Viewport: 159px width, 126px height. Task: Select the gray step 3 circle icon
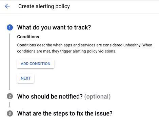pos(10,113)
